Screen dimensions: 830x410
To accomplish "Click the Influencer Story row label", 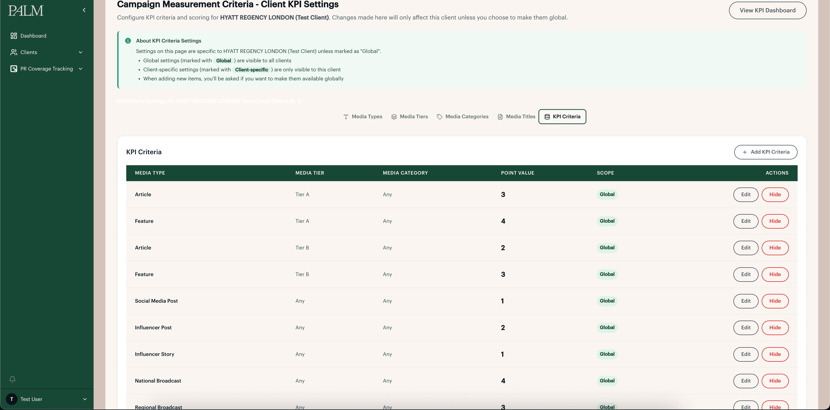I will pos(154,354).
